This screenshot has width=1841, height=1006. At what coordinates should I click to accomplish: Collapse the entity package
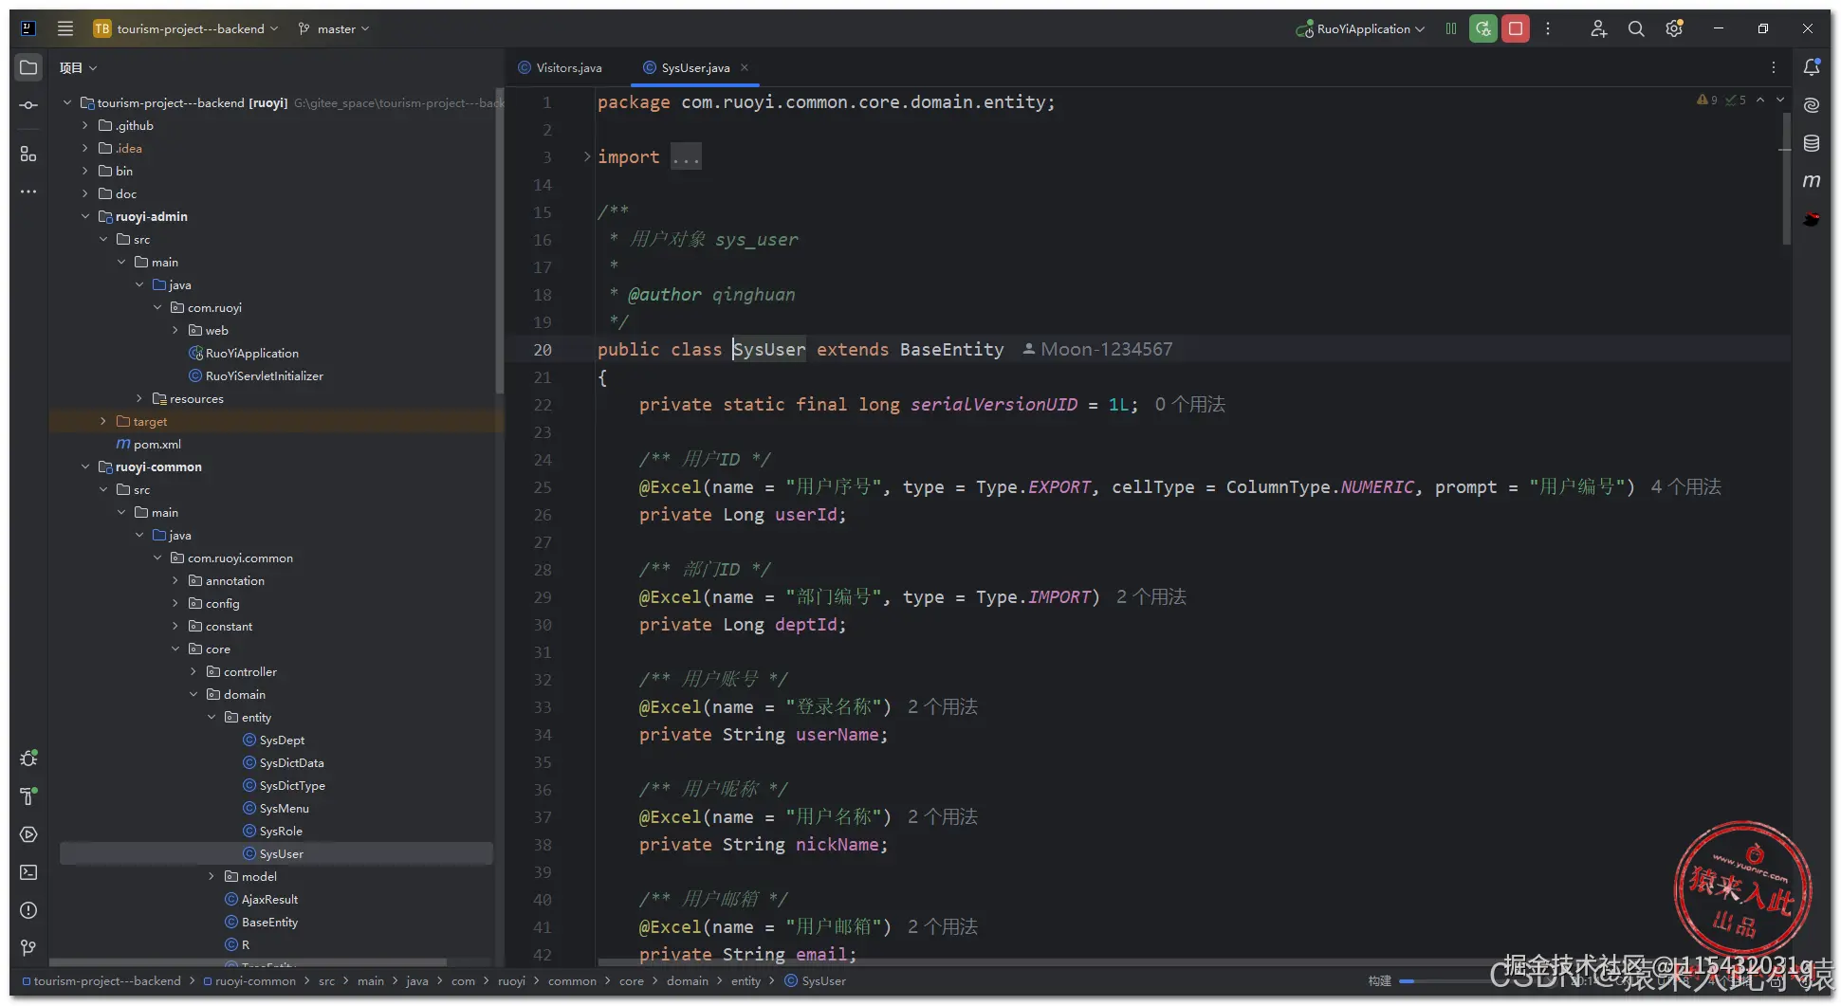point(212,717)
